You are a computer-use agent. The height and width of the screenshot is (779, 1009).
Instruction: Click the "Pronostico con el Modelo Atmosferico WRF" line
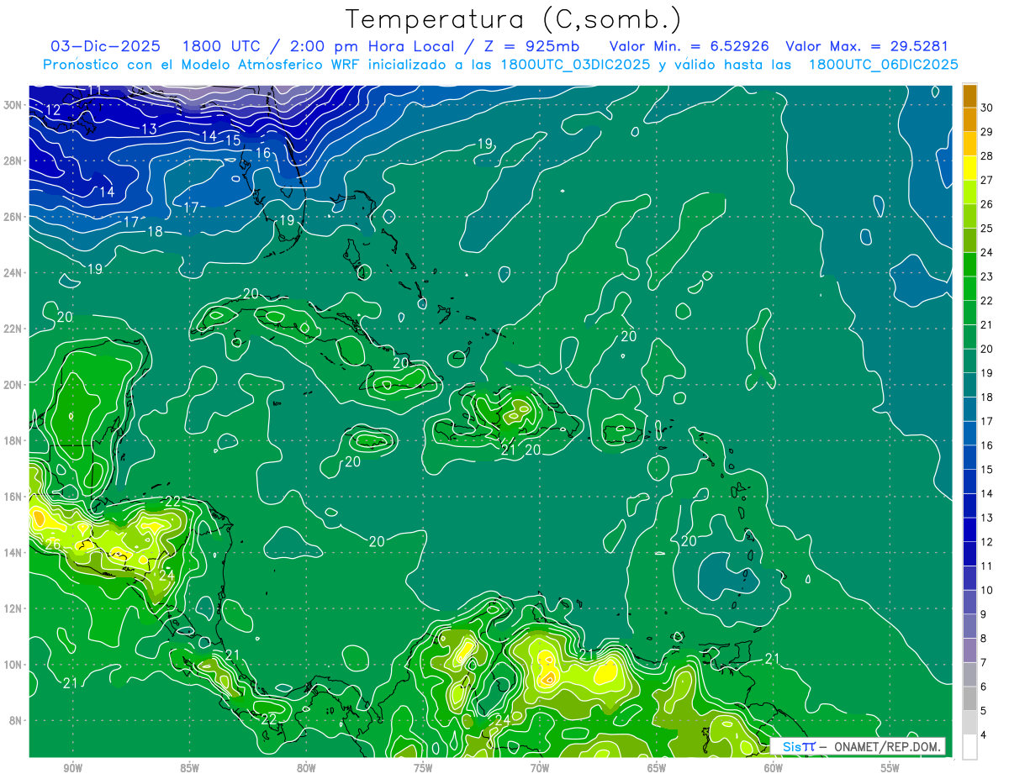click(500, 65)
